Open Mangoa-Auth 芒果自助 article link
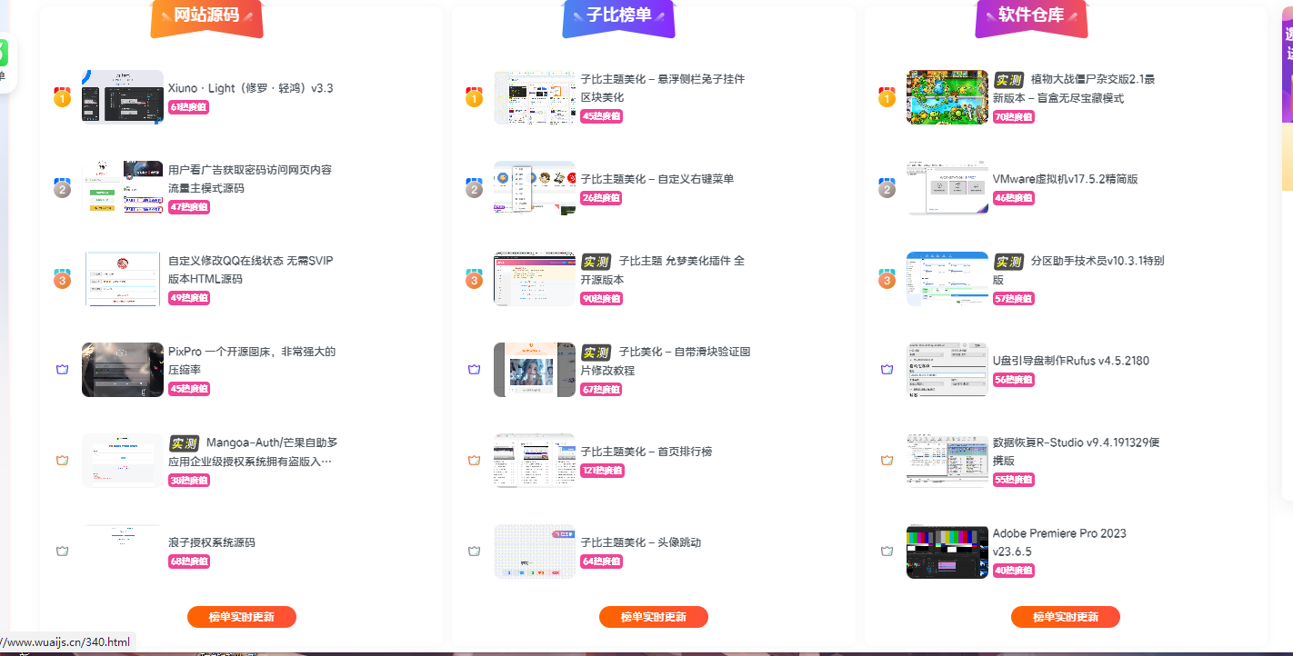Screen dimensions: 1293x656 click(x=254, y=452)
